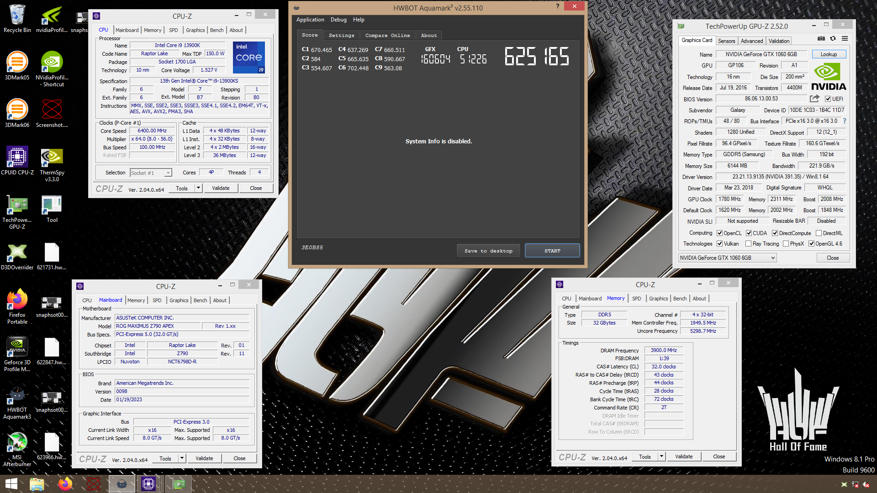Toggle the OpenCL checkbox

point(720,233)
